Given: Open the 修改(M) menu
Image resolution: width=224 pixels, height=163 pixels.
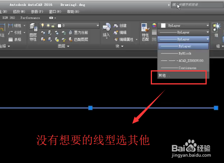Looking at the screenshot, I should coord(19,11).
